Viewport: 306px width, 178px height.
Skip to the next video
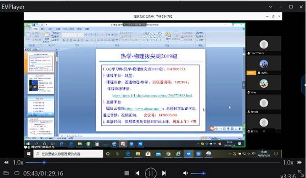pyautogui.click(x=164, y=173)
